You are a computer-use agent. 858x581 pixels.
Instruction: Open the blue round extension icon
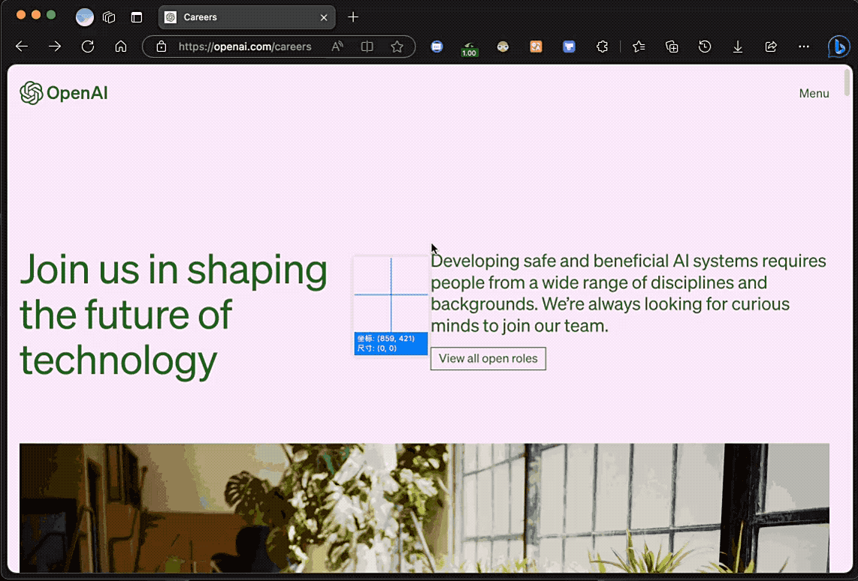tap(437, 47)
